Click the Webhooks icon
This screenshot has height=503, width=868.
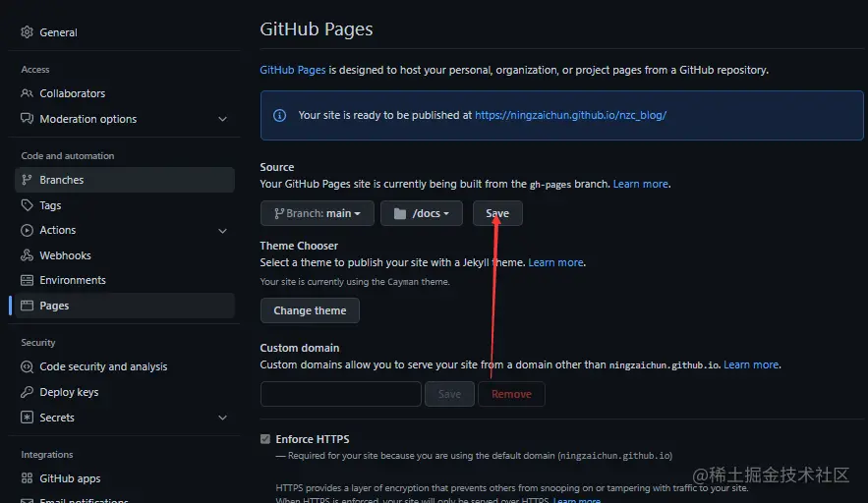(x=27, y=255)
